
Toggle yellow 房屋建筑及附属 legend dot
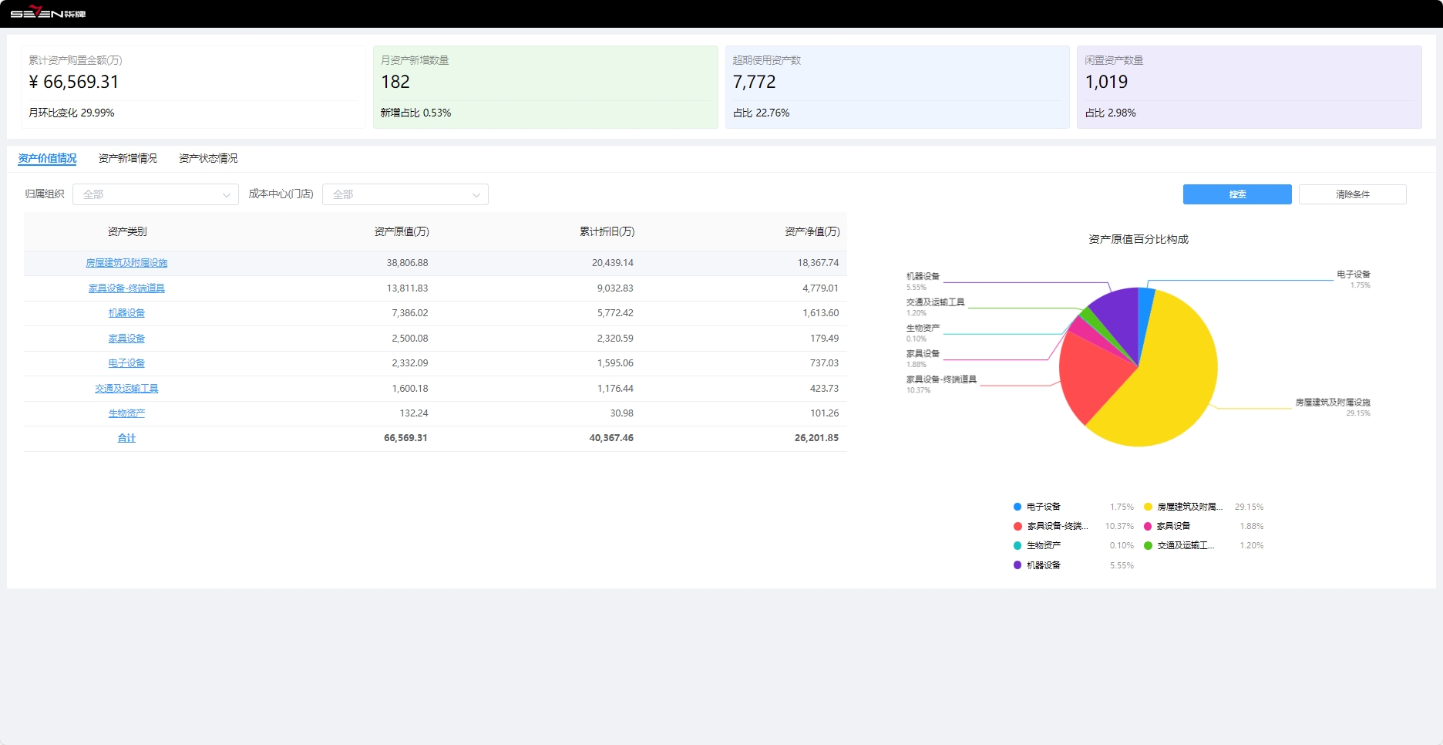(x=1148, y=507)
